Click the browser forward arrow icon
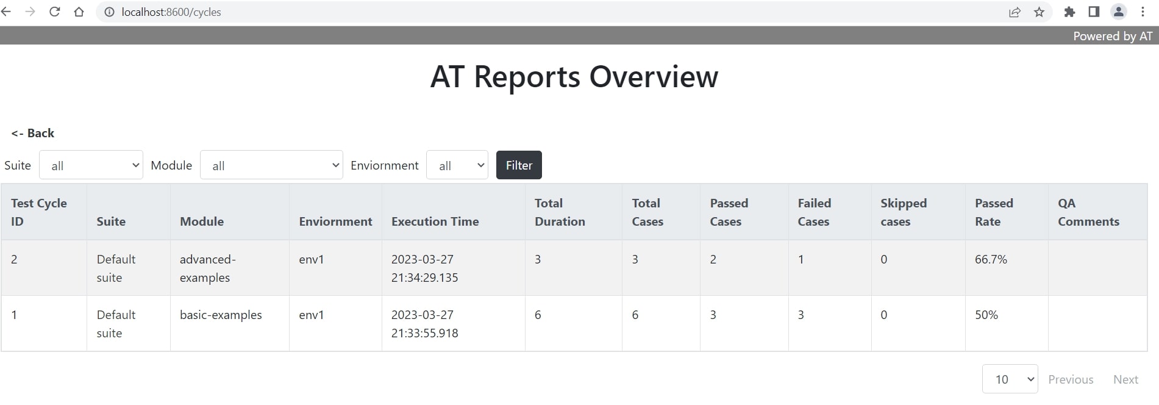Screen dimensions: 1159x405 pos(30,12)
